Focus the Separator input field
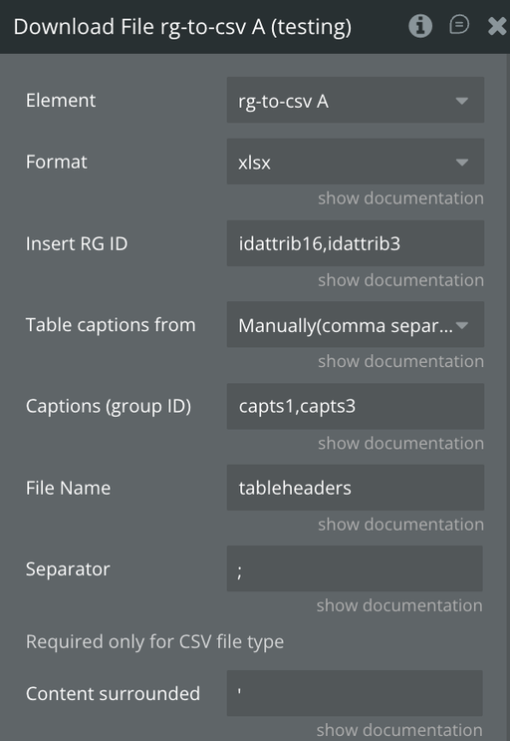The width and height of the screenshot is (510, 741). click(x=355, y=569)
